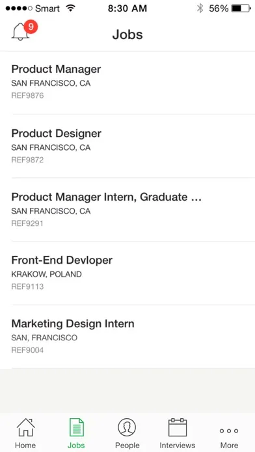Switch to the Home tab label

(25, 445)
